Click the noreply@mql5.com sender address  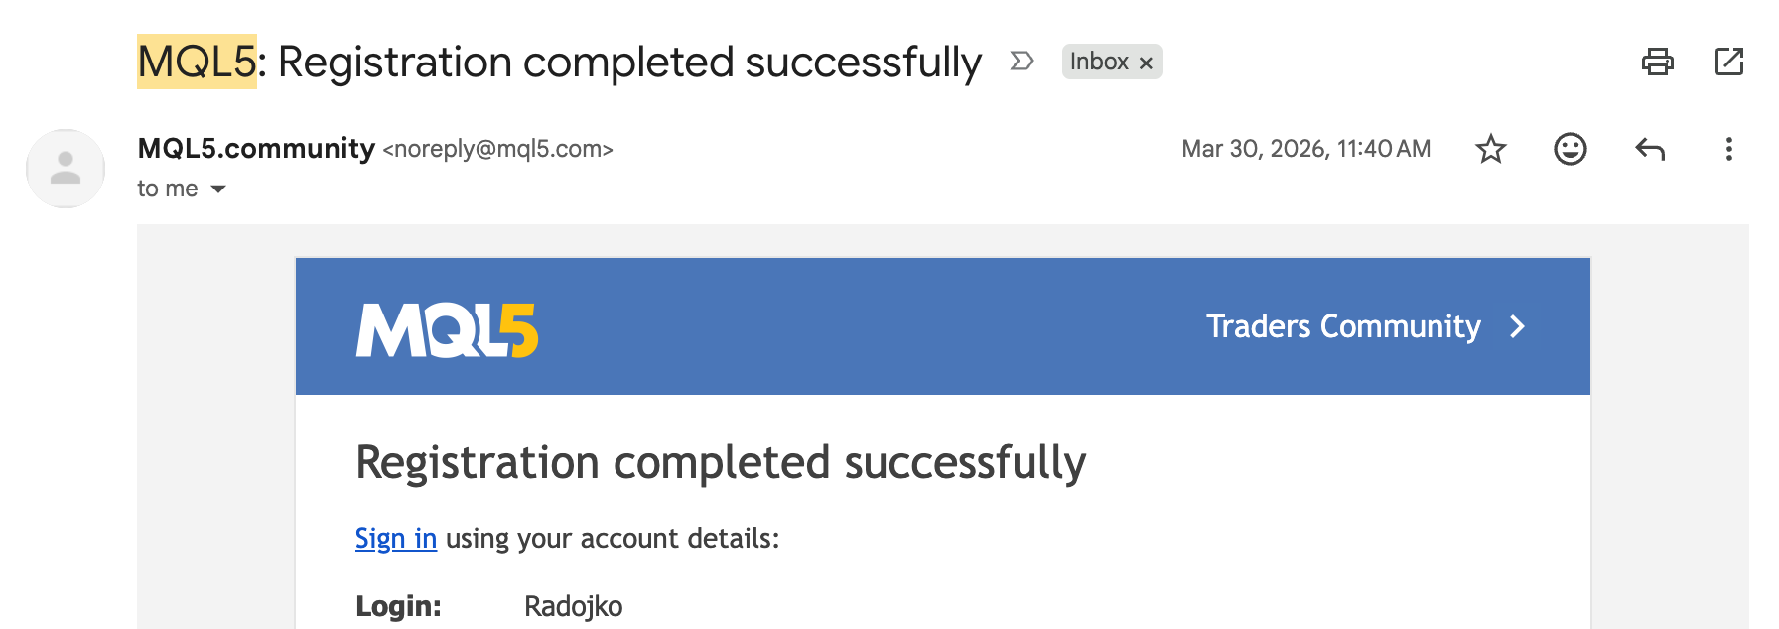point(497,149)
